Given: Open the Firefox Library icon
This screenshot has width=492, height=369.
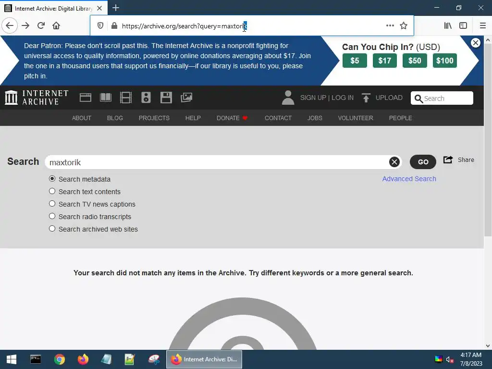Looking at the screenshot, I should pos(448,26).
